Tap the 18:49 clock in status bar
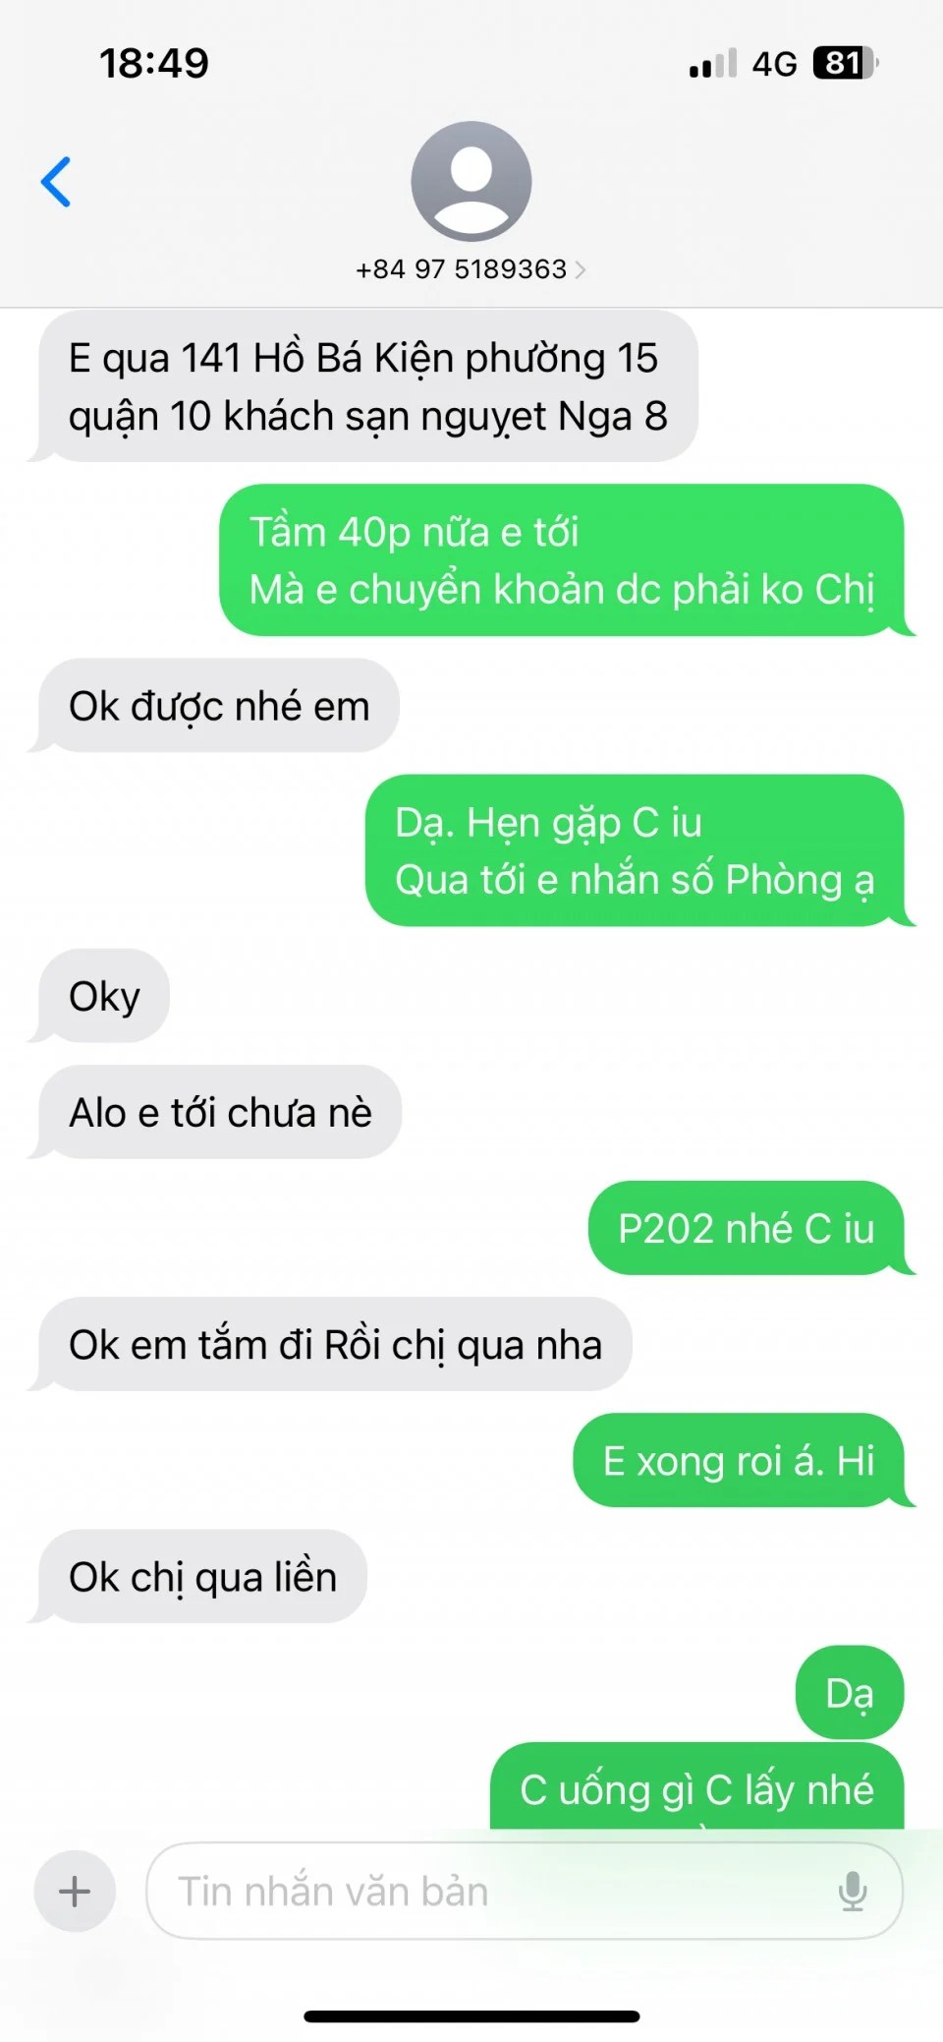Viewport: 943px width, 2042px height. point(154,64)
